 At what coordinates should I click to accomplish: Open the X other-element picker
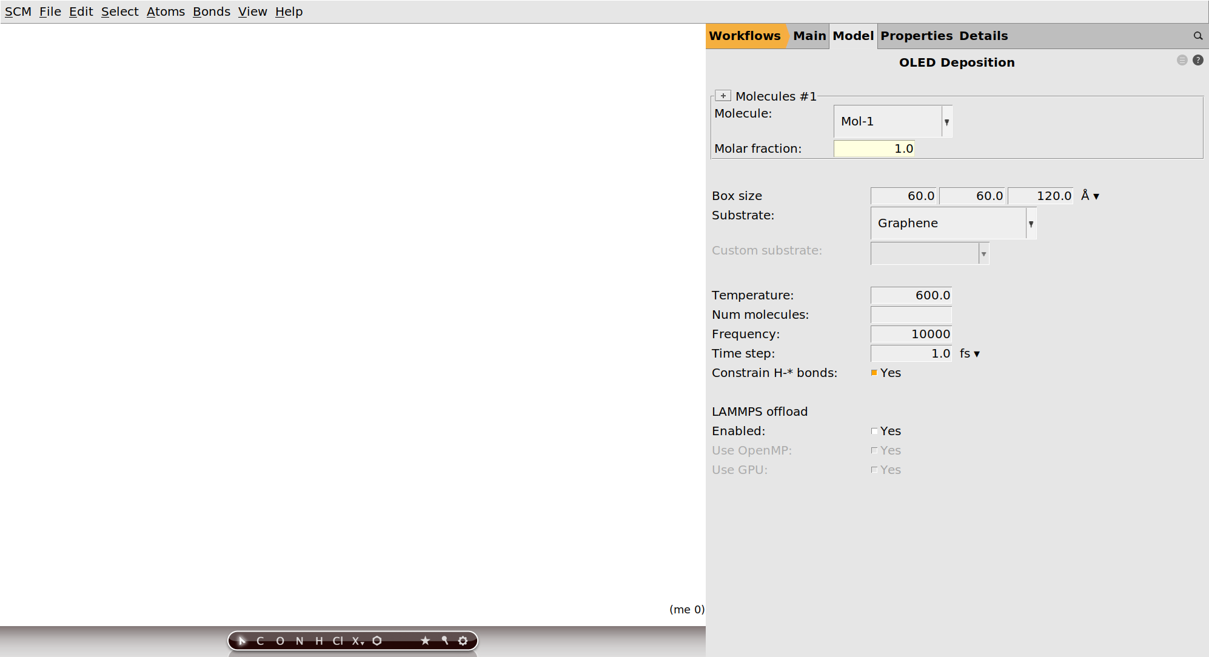[358, 641]
